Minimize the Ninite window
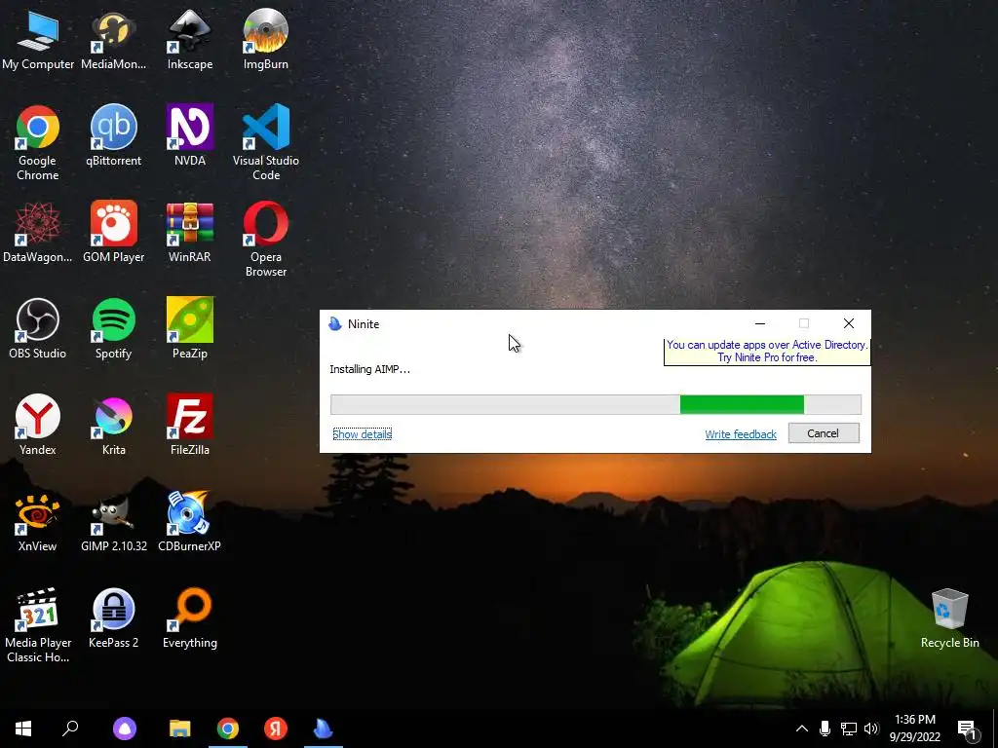The width and height of the screenshot is (998, 748). [x=760, y=323]
